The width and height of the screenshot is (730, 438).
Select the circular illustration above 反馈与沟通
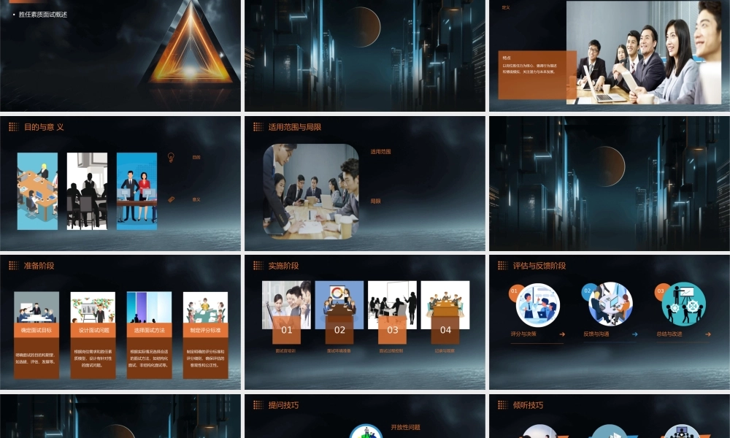pos(610,304)
